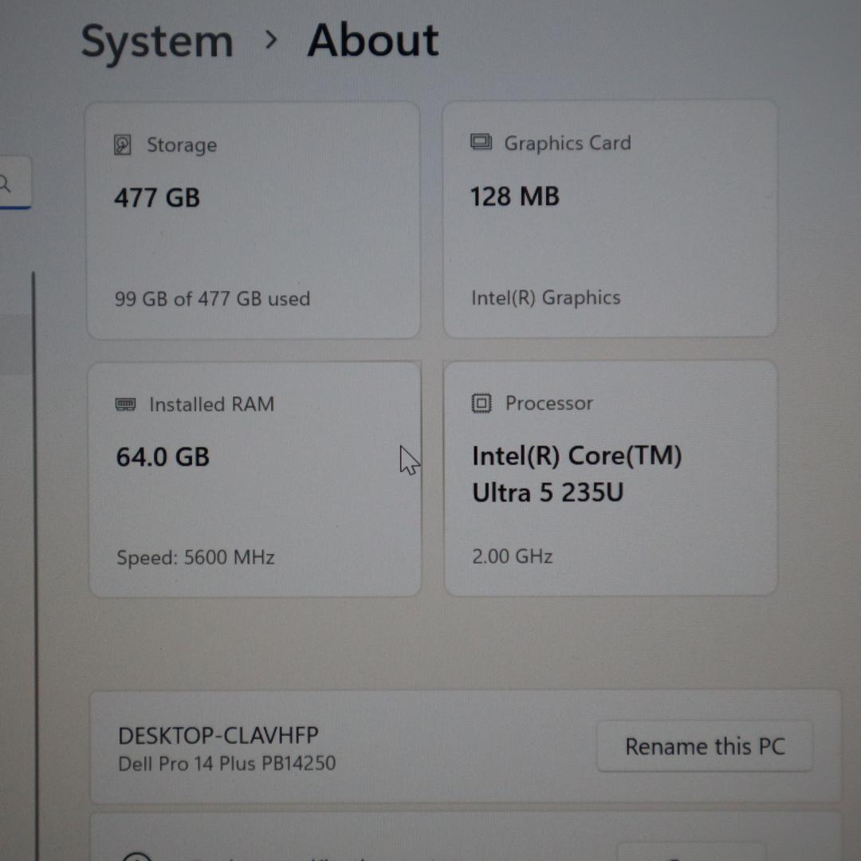This screenshot has width=861, height=861.
Task: Click the 2.00 GHz processor speed
Action: point(512,556)
